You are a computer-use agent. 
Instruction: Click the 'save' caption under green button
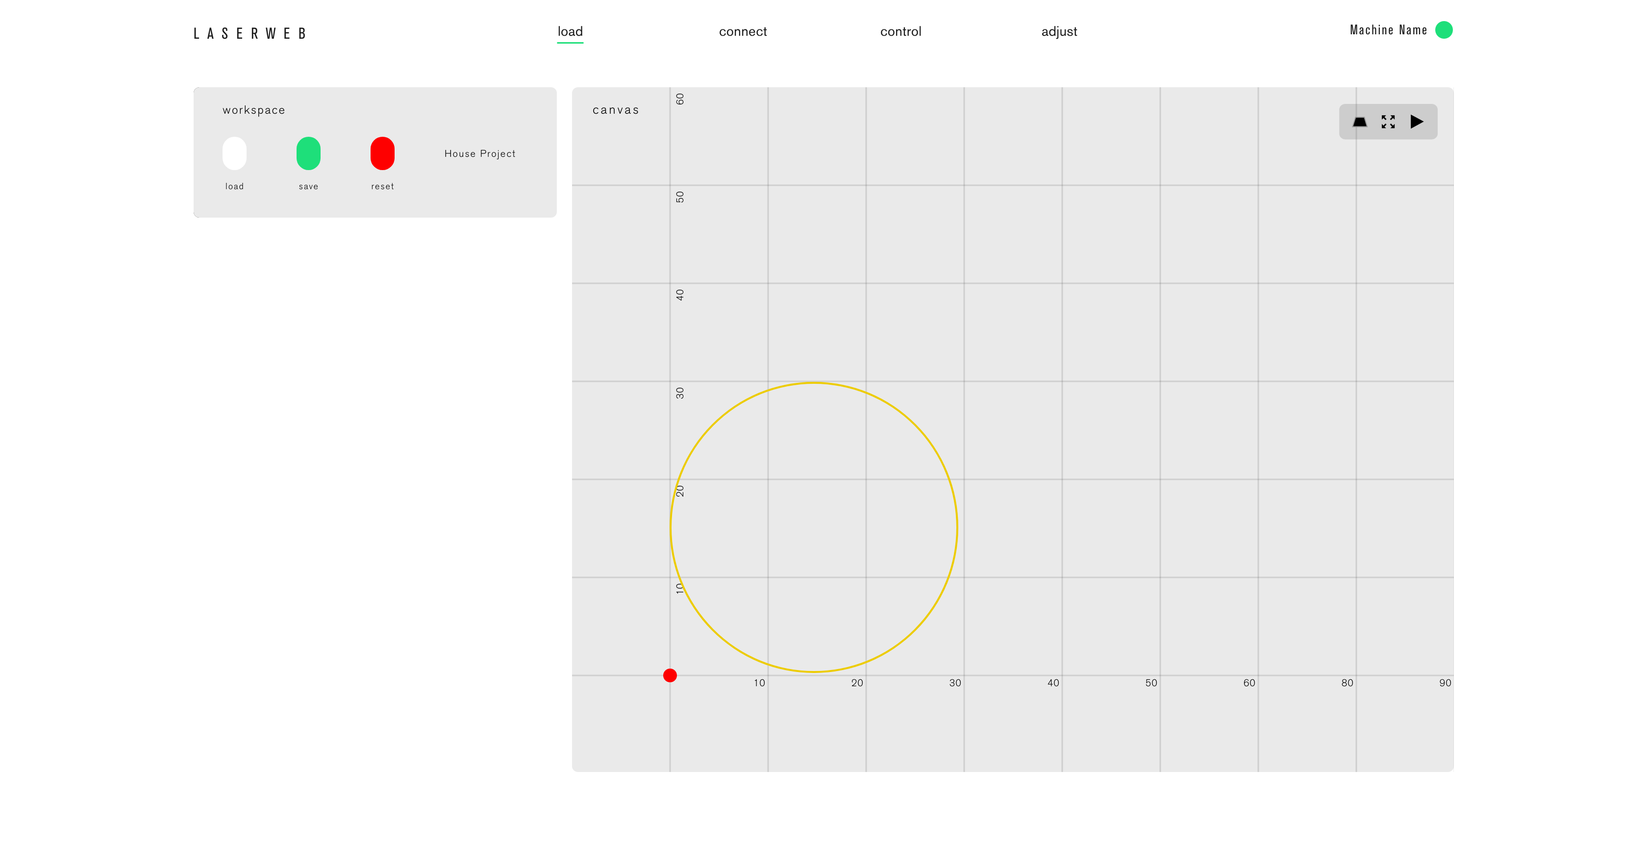(x=308, y=186)
